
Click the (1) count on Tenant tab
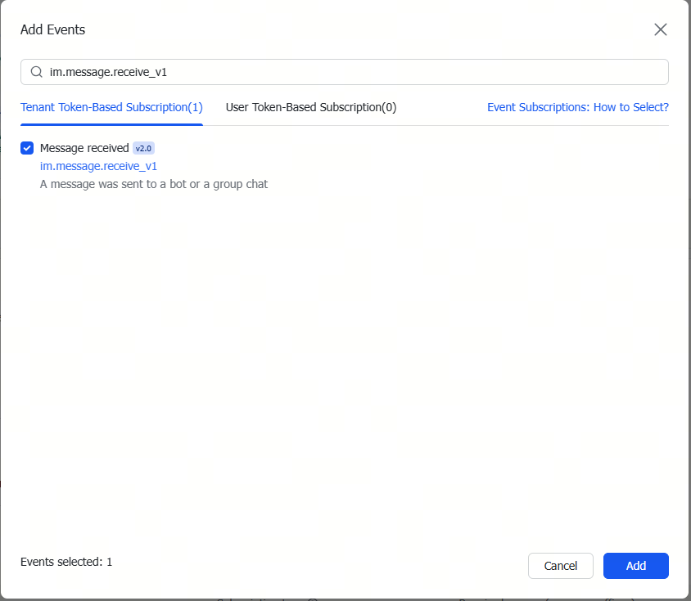195,107
